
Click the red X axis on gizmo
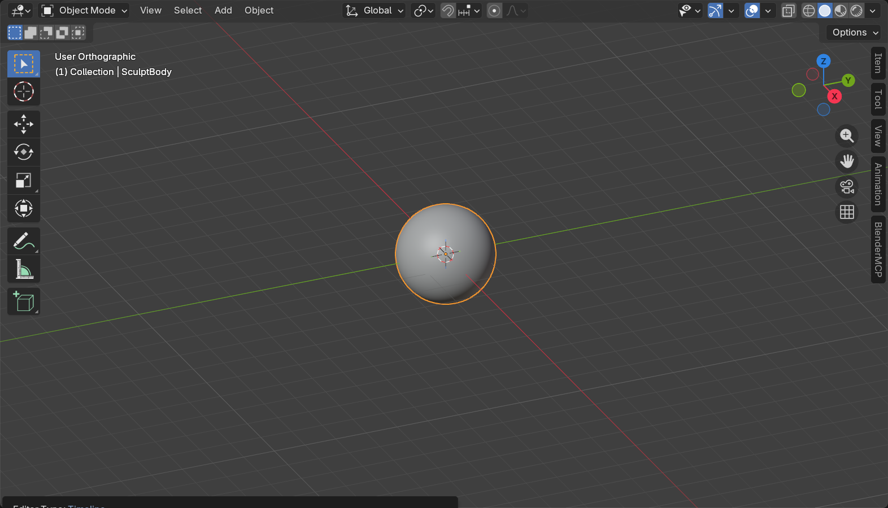(x=834, y=97)
